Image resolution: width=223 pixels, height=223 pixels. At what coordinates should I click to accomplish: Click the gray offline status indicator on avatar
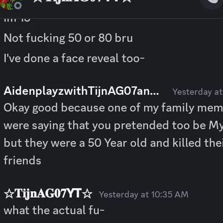point(18,6)
